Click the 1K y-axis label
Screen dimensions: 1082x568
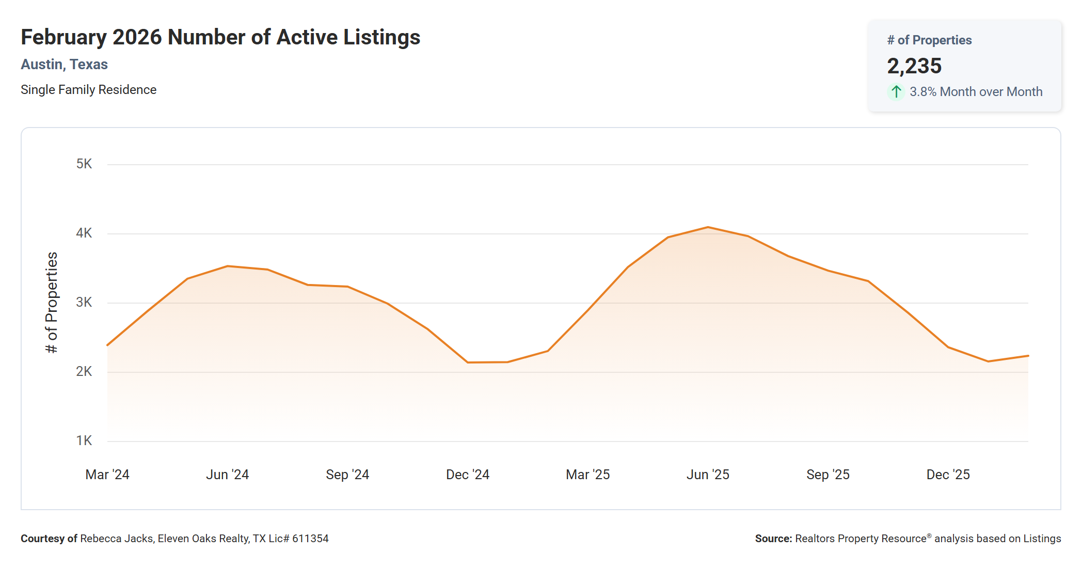click(84, 441)
